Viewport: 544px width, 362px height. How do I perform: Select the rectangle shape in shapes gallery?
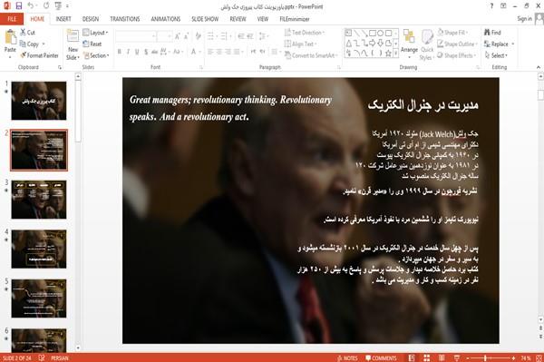[x=373, y=34]
